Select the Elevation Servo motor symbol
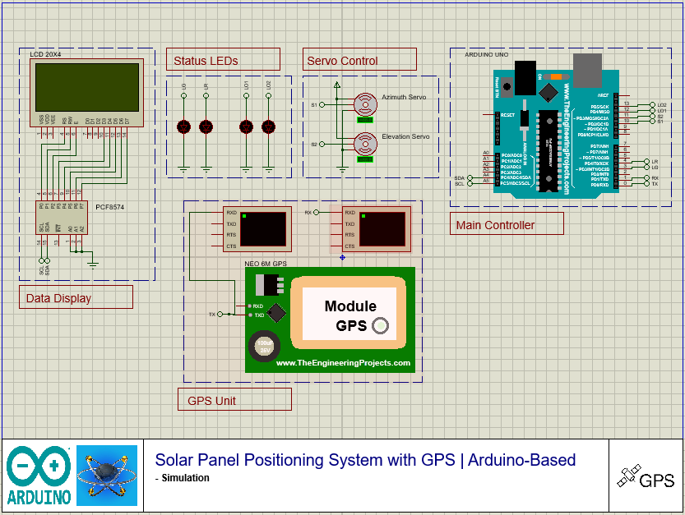The height and width of the screenshot is (515, 685). point(363,144)
